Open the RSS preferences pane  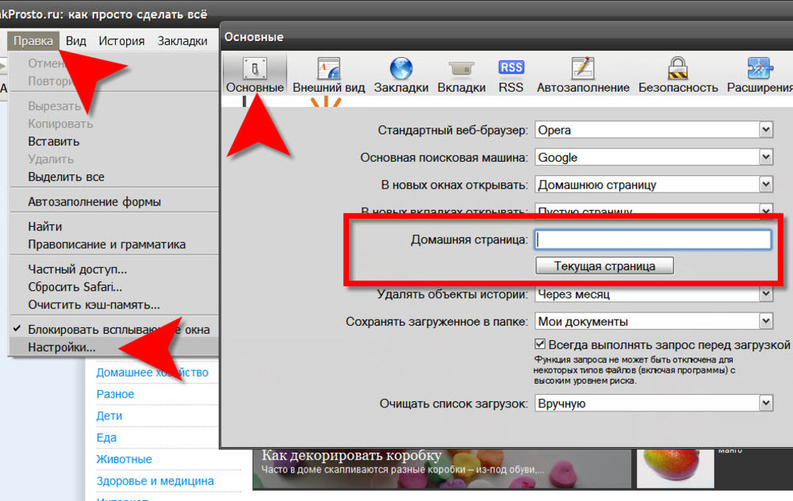[x=511, y=75]
